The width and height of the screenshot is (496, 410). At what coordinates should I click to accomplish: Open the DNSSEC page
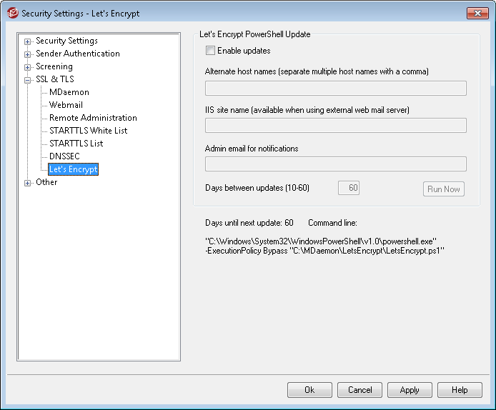[64, 156]
